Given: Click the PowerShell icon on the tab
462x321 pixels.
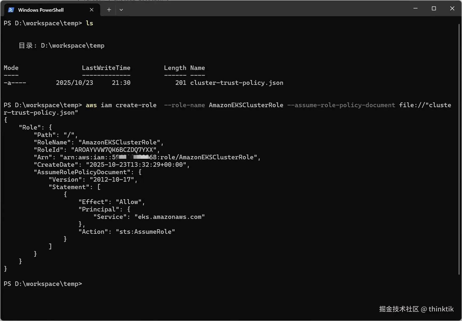Looking at the screenshot, I should click(11, 10).
